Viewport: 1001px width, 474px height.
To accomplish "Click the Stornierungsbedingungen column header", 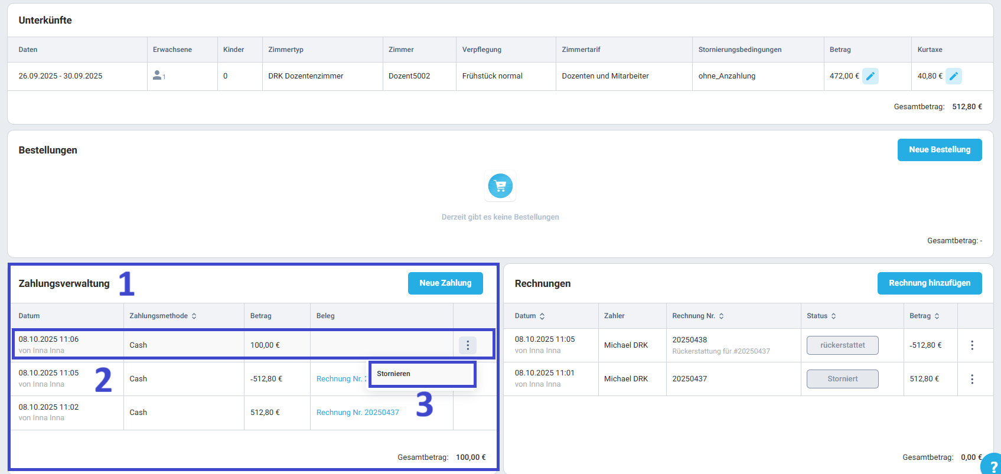I will point(740,50).
